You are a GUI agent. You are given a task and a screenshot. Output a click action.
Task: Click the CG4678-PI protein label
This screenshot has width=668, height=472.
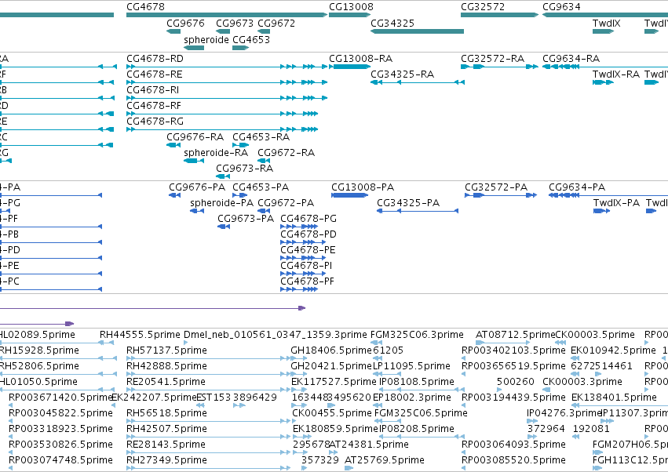point(306,266)
